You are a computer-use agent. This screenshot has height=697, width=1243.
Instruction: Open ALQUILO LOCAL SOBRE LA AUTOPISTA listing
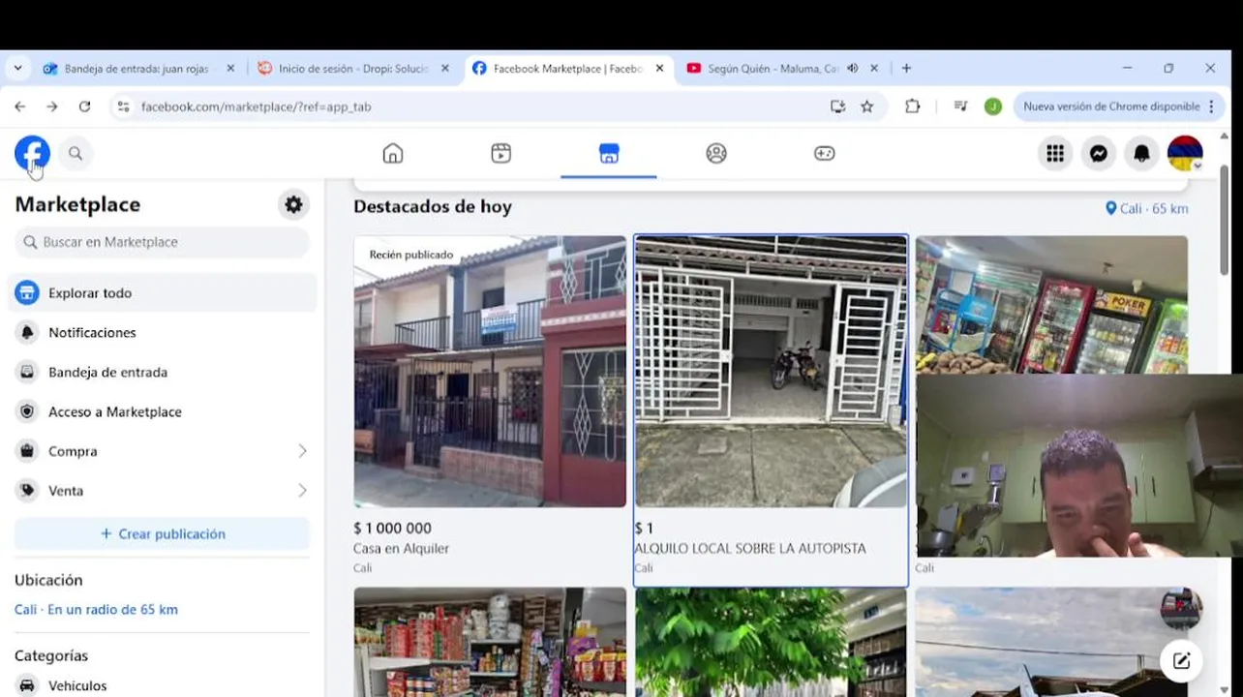click(771, 410)
